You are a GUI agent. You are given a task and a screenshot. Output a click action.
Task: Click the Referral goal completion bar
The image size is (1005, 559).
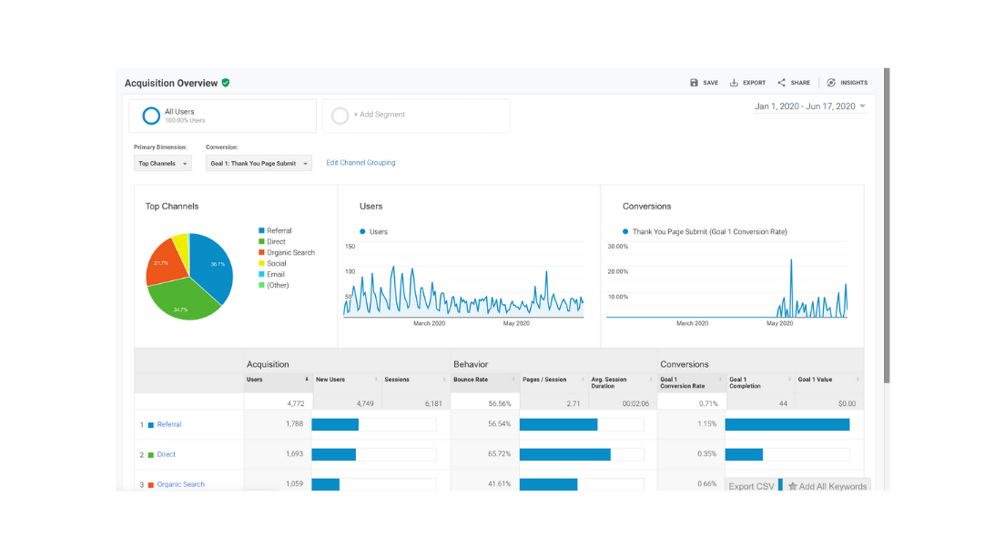point(787,424)
